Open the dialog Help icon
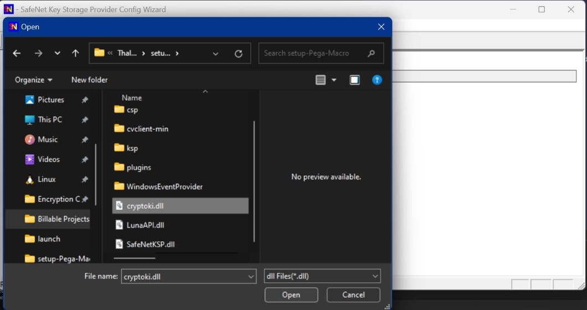 click(377, 80)
